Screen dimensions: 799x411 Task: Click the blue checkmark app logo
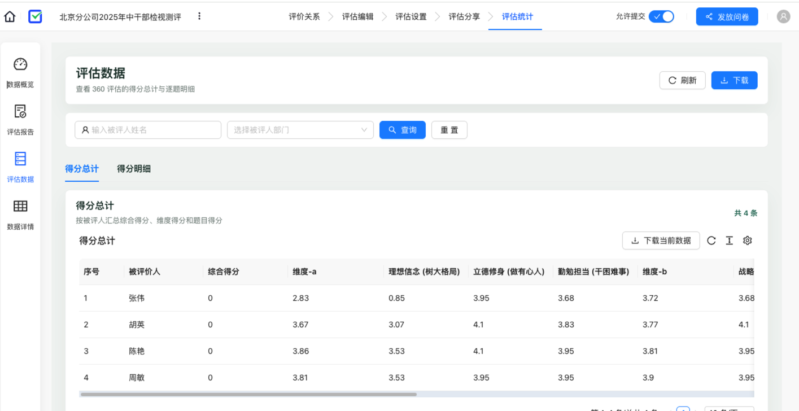click(35, 17)
